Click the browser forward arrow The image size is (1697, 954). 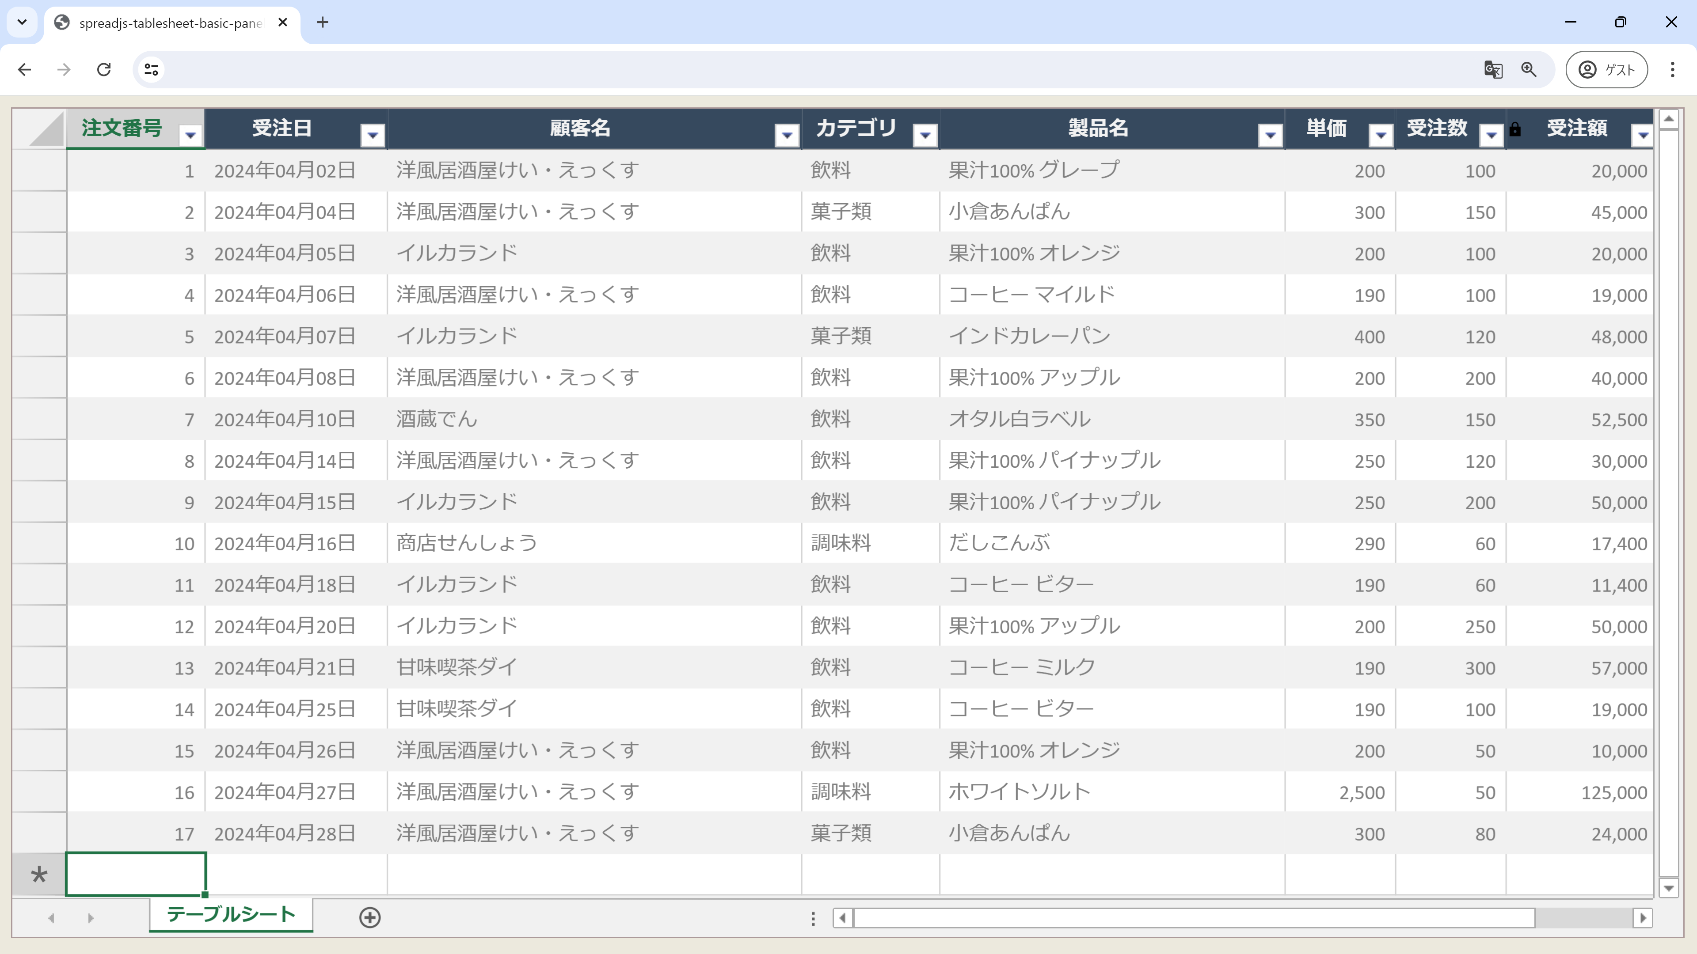click(x=64, y=69)
